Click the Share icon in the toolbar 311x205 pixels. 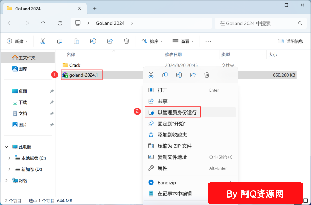pos(110,41)
